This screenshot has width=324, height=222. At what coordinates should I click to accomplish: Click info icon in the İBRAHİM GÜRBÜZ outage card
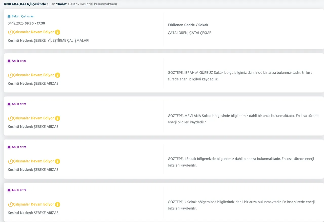pyautogui.click(x=58, y=75)
